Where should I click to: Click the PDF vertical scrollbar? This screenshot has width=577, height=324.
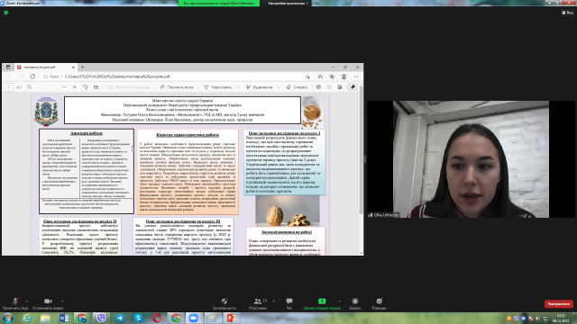(x=361, y=150)
